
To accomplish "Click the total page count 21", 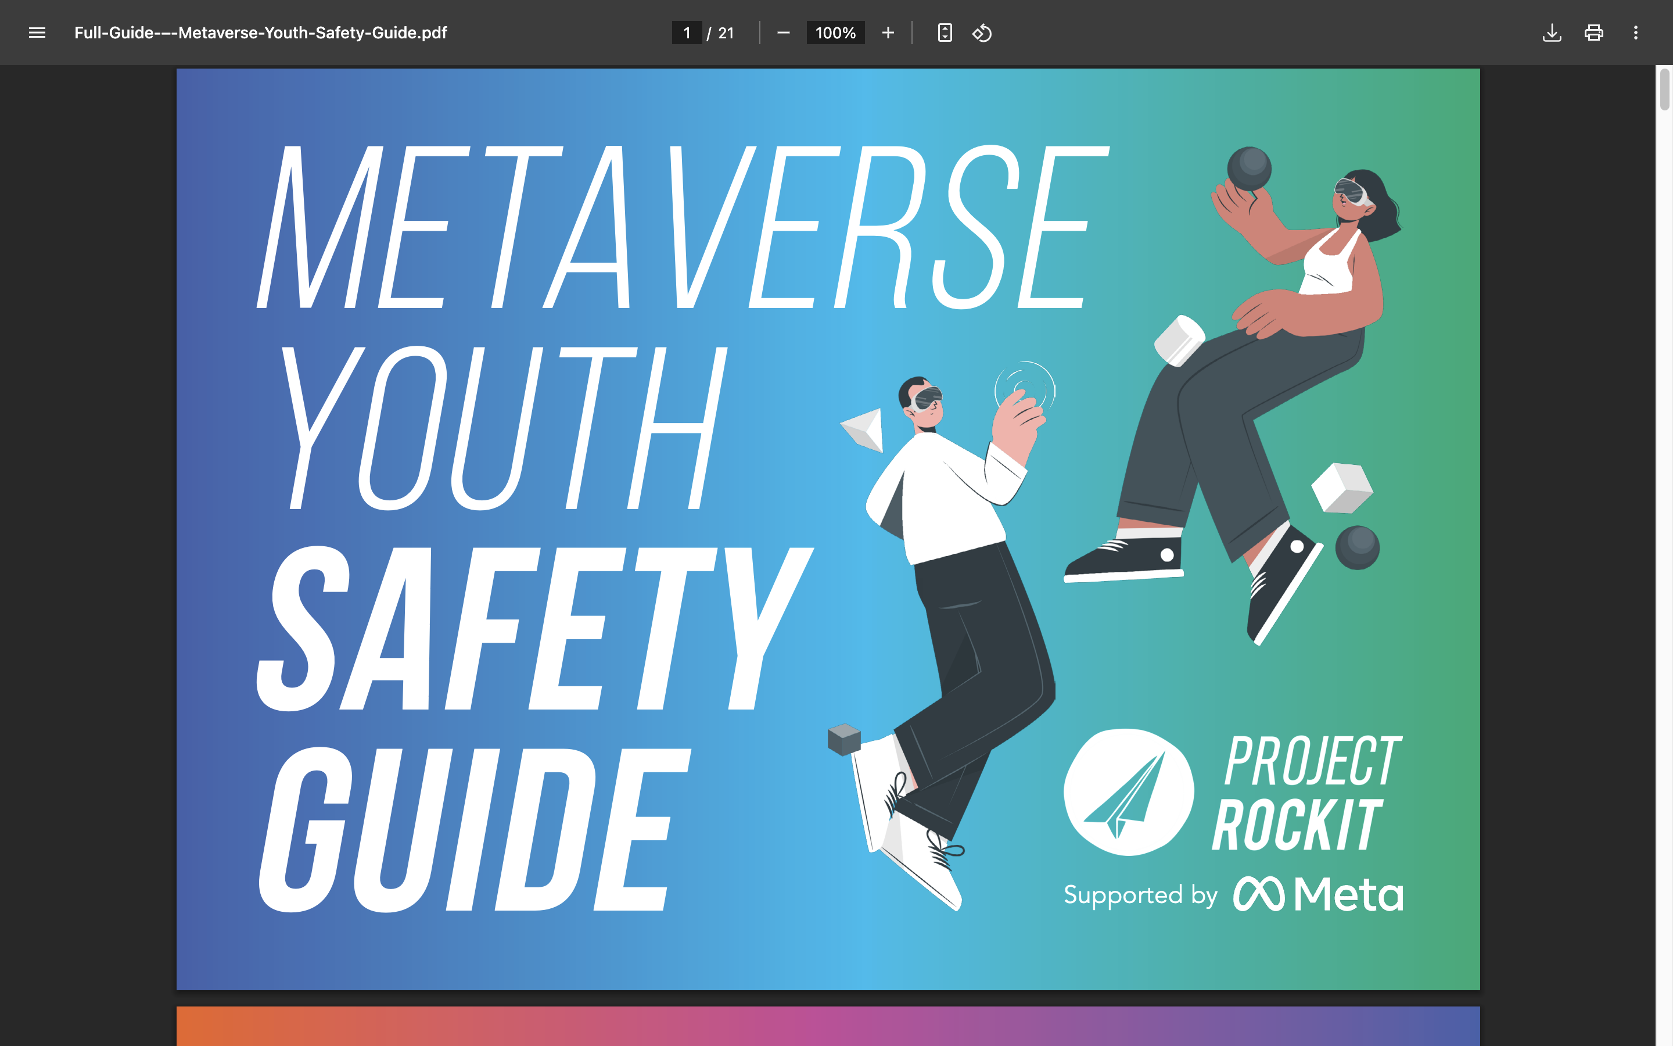I will (x=725, y=33).
